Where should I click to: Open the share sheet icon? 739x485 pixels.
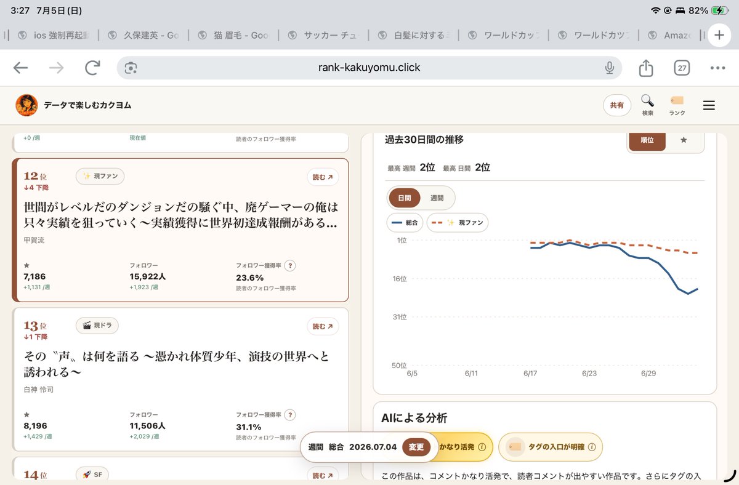point(645,68)
